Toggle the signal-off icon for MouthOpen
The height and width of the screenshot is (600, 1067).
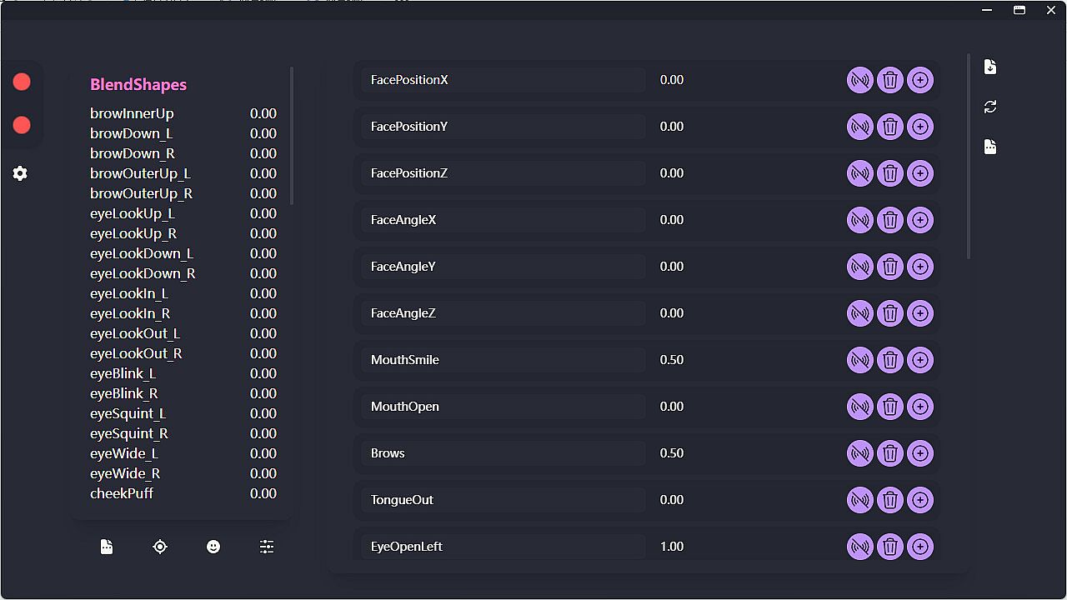860,407
